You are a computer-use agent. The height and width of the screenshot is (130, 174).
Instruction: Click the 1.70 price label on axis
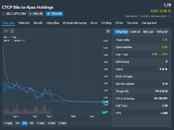(x=105, y=102)
